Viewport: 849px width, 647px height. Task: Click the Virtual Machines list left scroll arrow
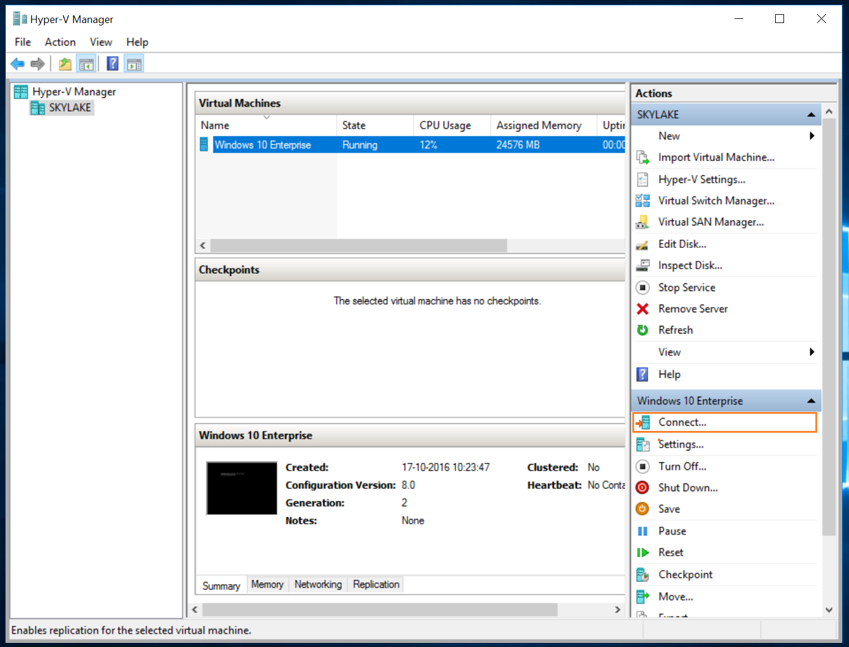(203, 246)
